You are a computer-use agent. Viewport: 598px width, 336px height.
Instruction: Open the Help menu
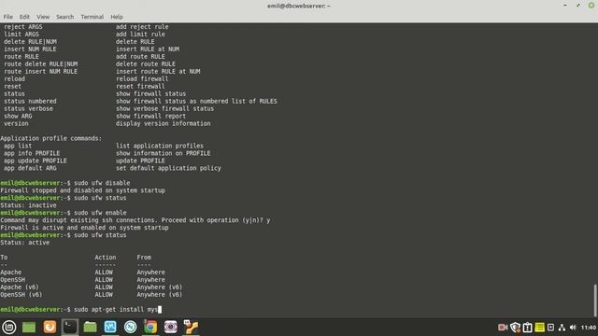point(117,17)
